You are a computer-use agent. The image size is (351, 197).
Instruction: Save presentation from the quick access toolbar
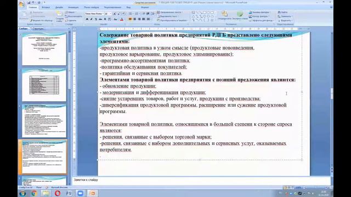tap(29, 3)
